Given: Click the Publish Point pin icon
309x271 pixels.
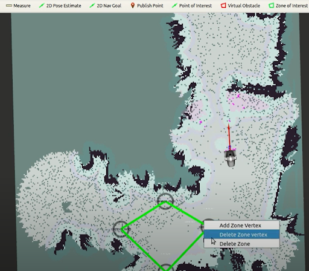Looking at the screenshot, I should pyautogui.click(x=132, y=5).
